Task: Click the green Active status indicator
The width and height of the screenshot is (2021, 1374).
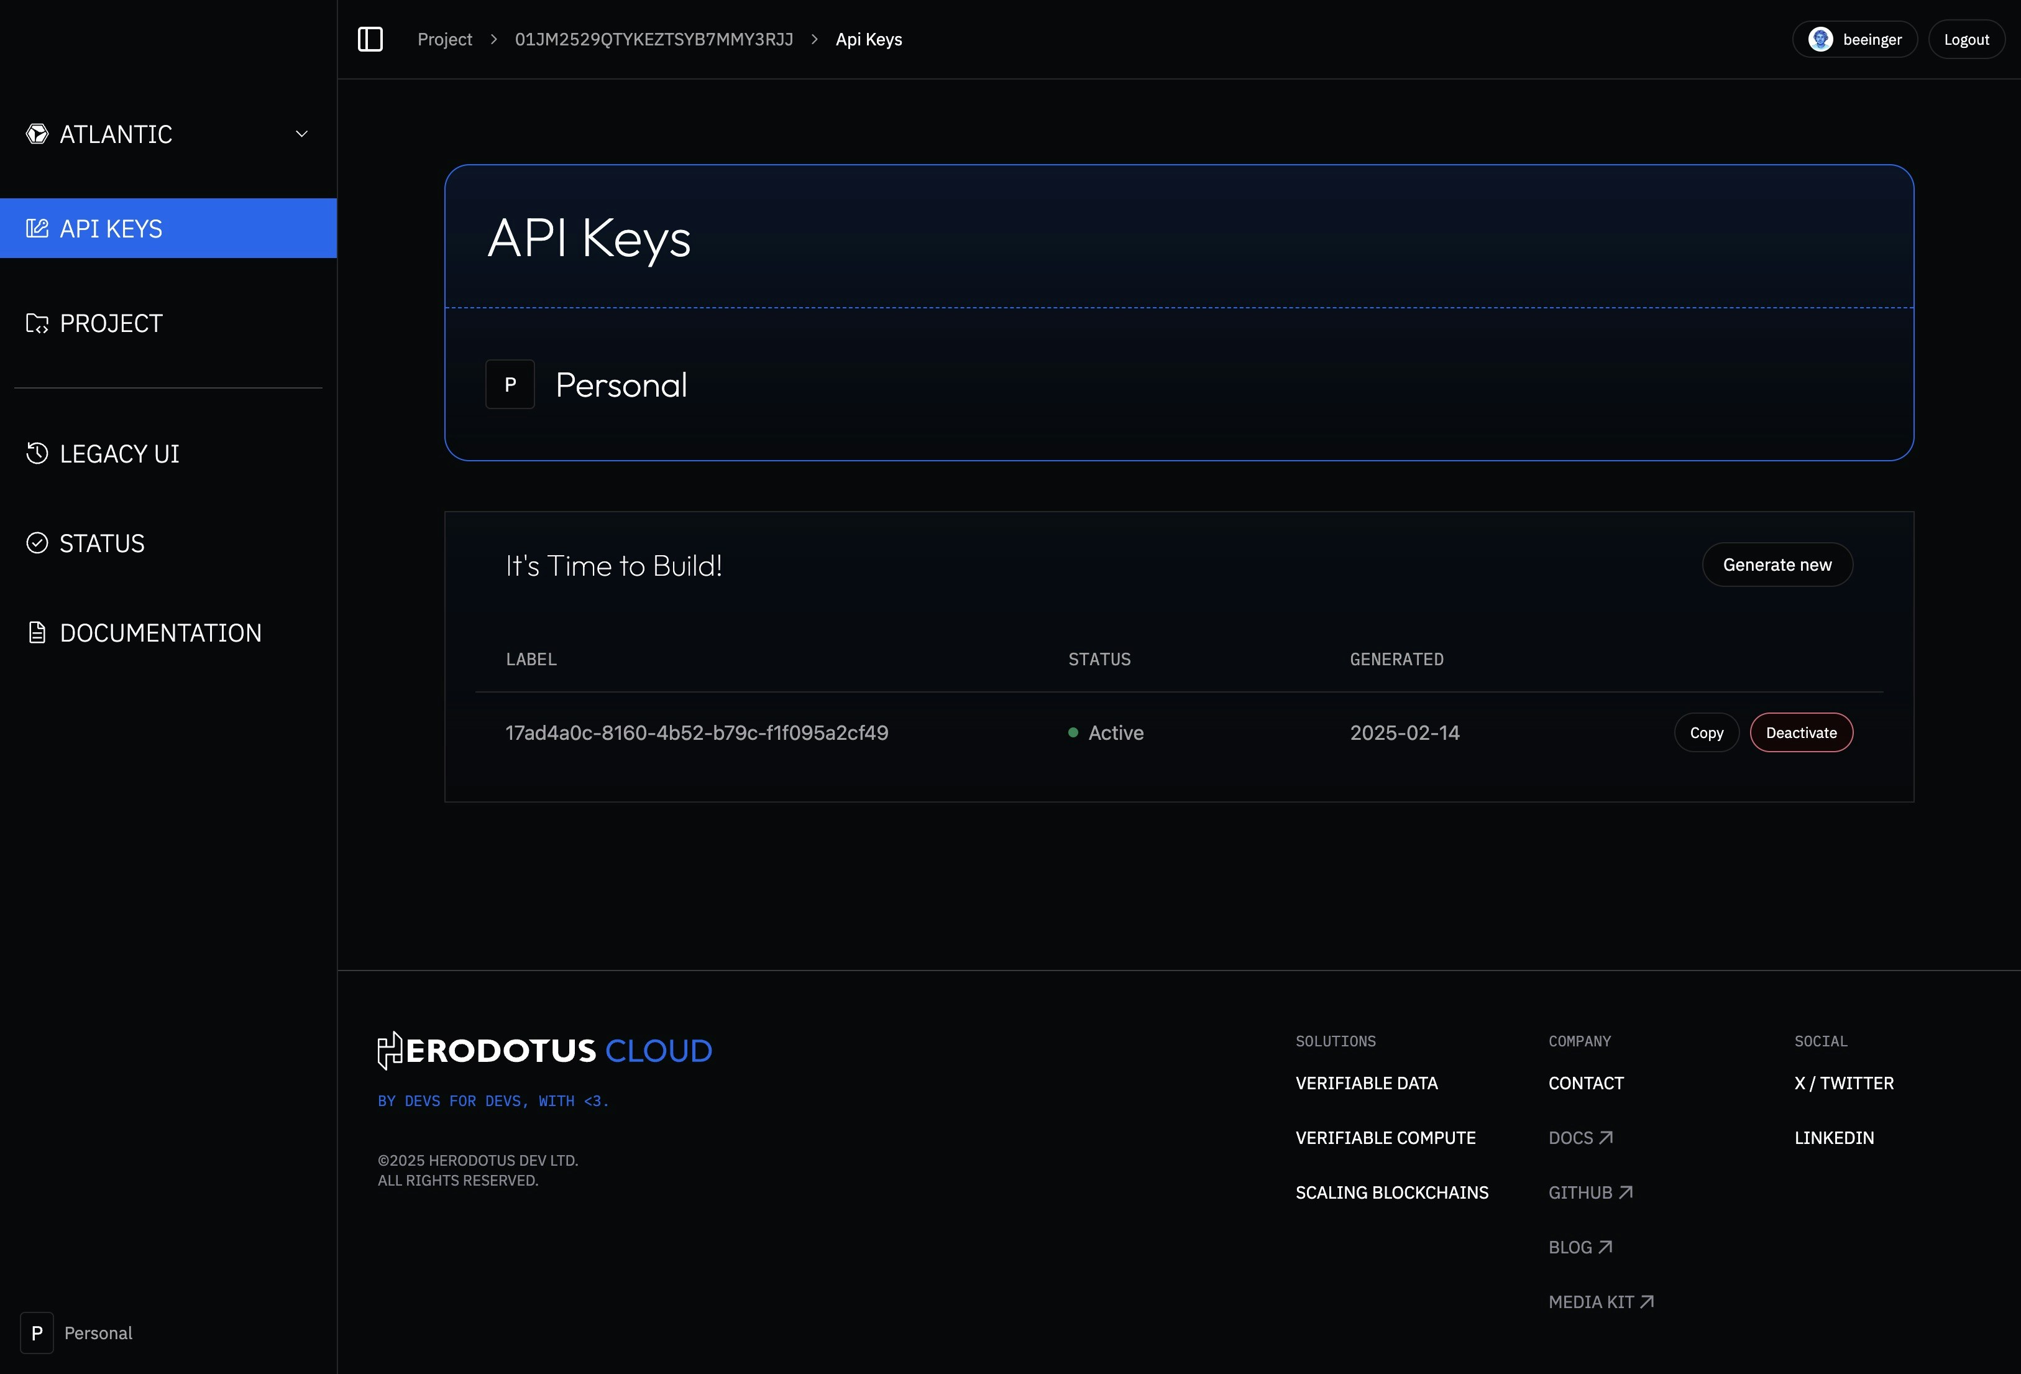Action: click(1073, 732)
